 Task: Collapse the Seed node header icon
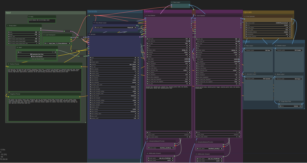[x=17, y=47]
